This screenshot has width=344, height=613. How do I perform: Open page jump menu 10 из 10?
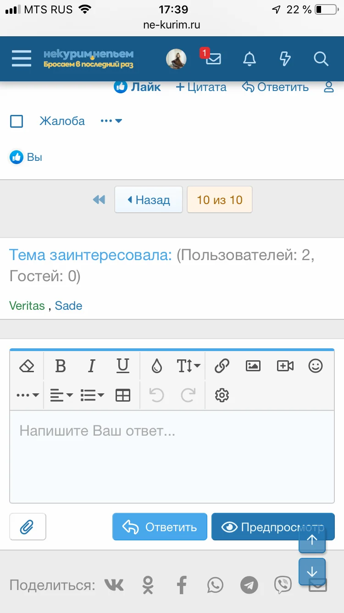click(220, 200)
